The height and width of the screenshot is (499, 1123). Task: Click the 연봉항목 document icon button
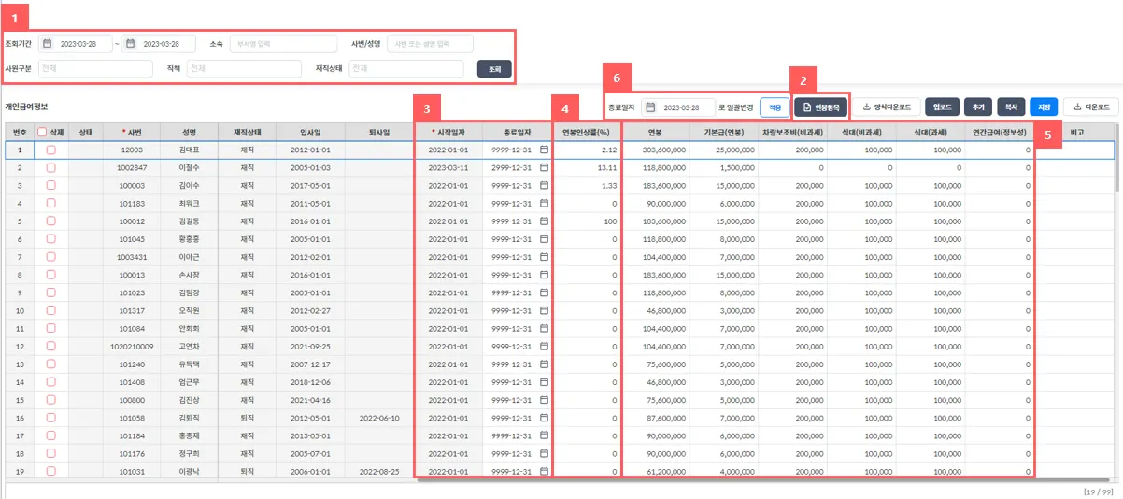(821, 107)
